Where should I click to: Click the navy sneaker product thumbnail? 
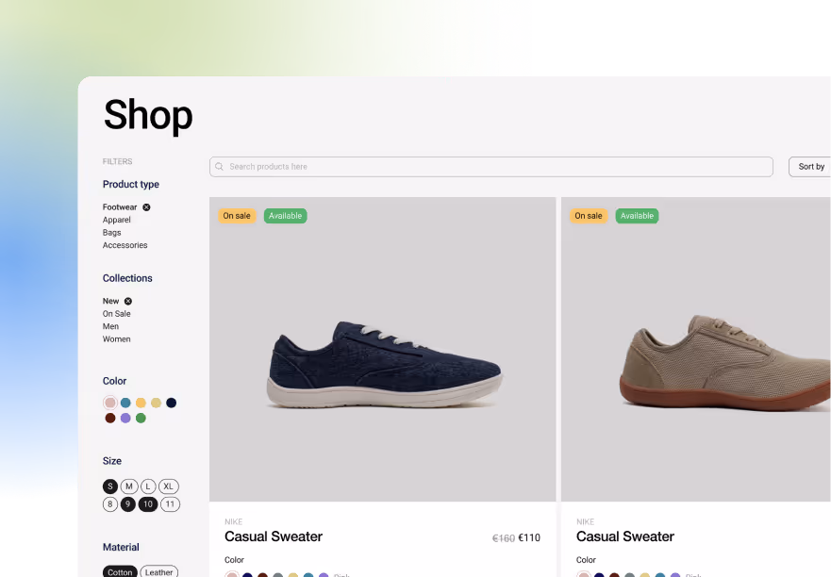382,348
